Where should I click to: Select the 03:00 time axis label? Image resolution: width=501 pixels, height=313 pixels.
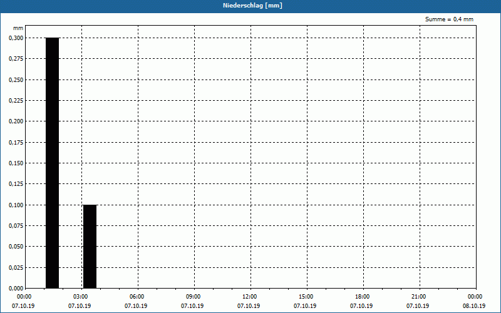(x=80, y=301)
